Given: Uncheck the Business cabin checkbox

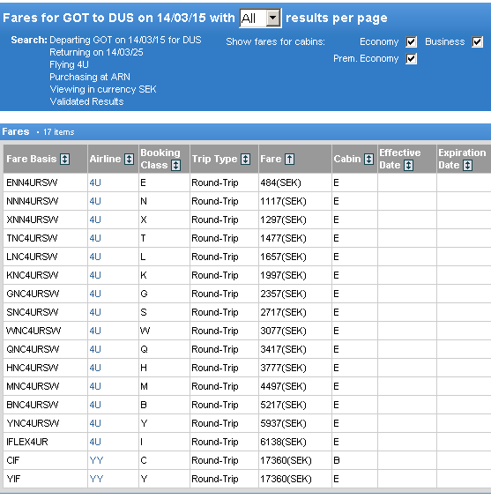Looking at the screenshot, I should point(477,41).
